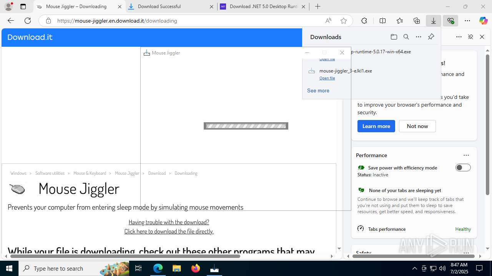Reload the page with the refresh icon
492x276 pixels.
pos(28,21)
